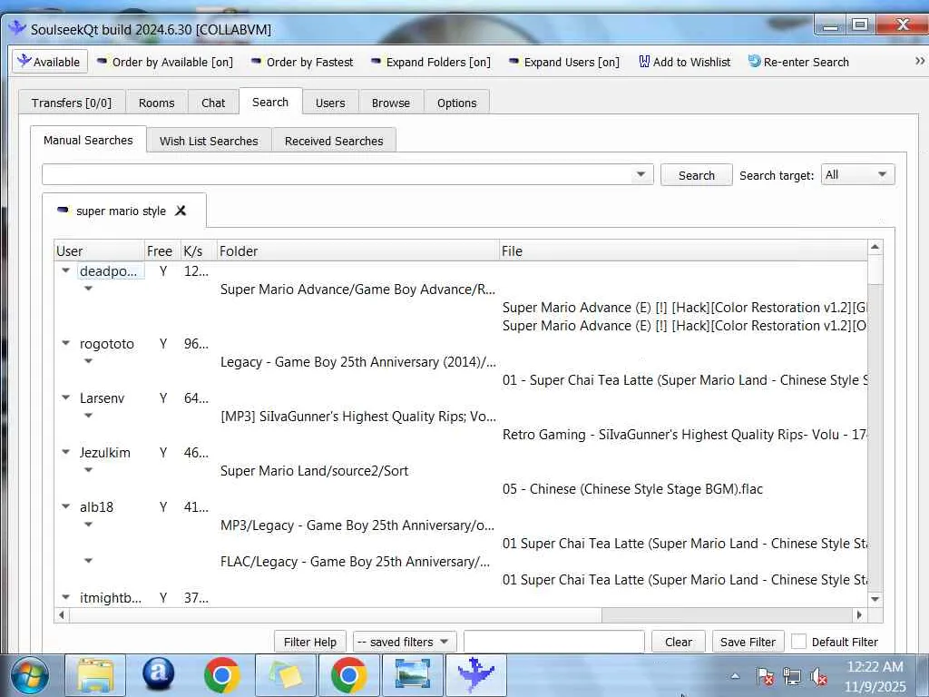The height and width of the screenshot is (697, 929).
Task: Open the Browse tab
Action: point(391,103)
